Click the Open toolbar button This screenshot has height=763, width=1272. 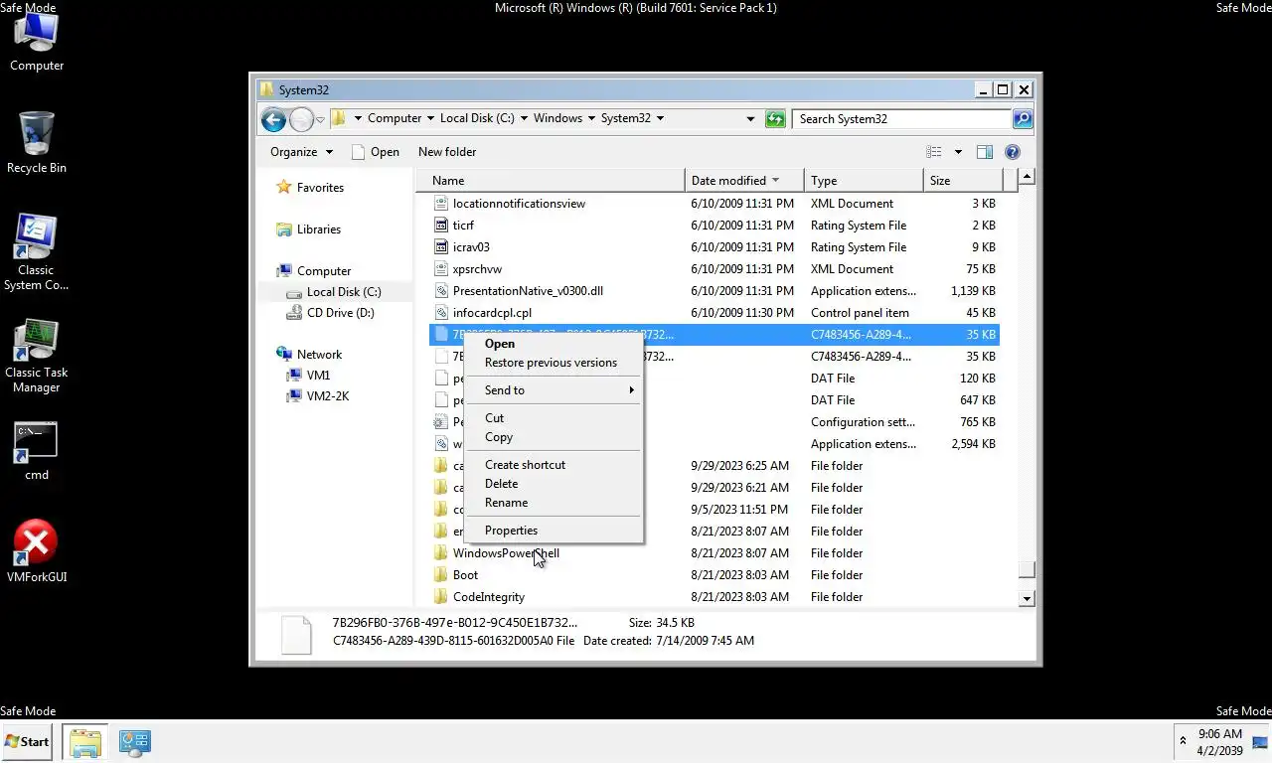pyautogui.click(x=375, y=152)
